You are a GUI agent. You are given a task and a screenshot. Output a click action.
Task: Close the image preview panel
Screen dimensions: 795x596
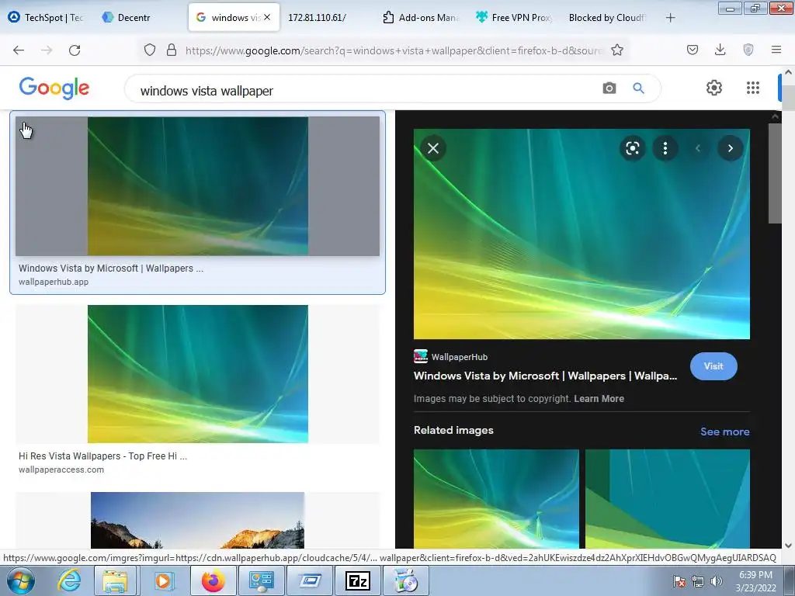click(x=433, y=148)
